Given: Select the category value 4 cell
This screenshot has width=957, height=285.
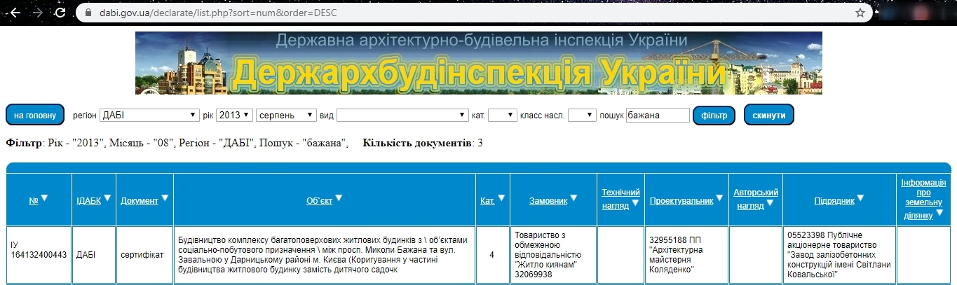Looking at the screenshot, I should [x=493, y=255].
